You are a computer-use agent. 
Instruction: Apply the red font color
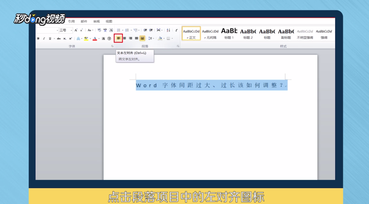pyautogui.click(x=95, y=38)
